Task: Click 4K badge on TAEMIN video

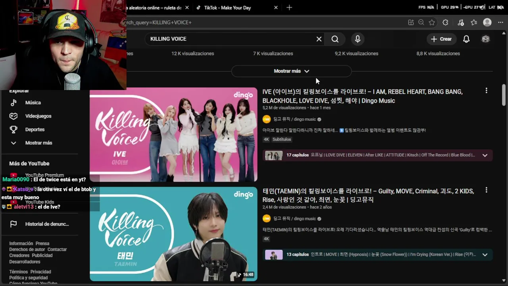Action: [x=266, y=239]
